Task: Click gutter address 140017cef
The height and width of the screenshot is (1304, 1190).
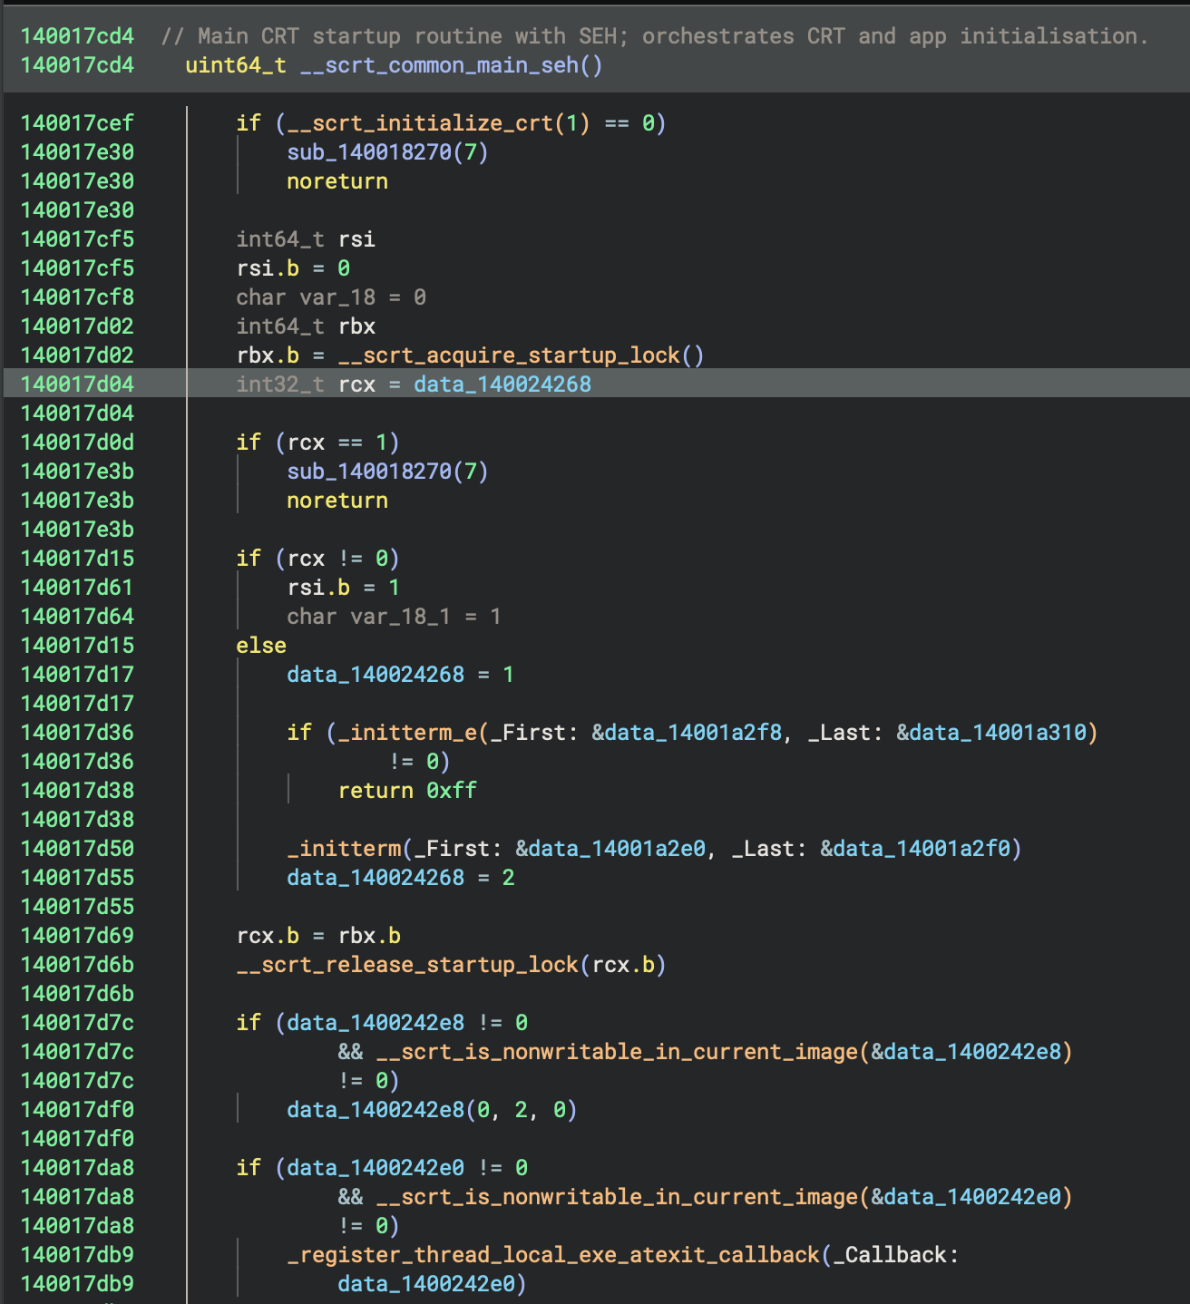Action: [77, 123]
